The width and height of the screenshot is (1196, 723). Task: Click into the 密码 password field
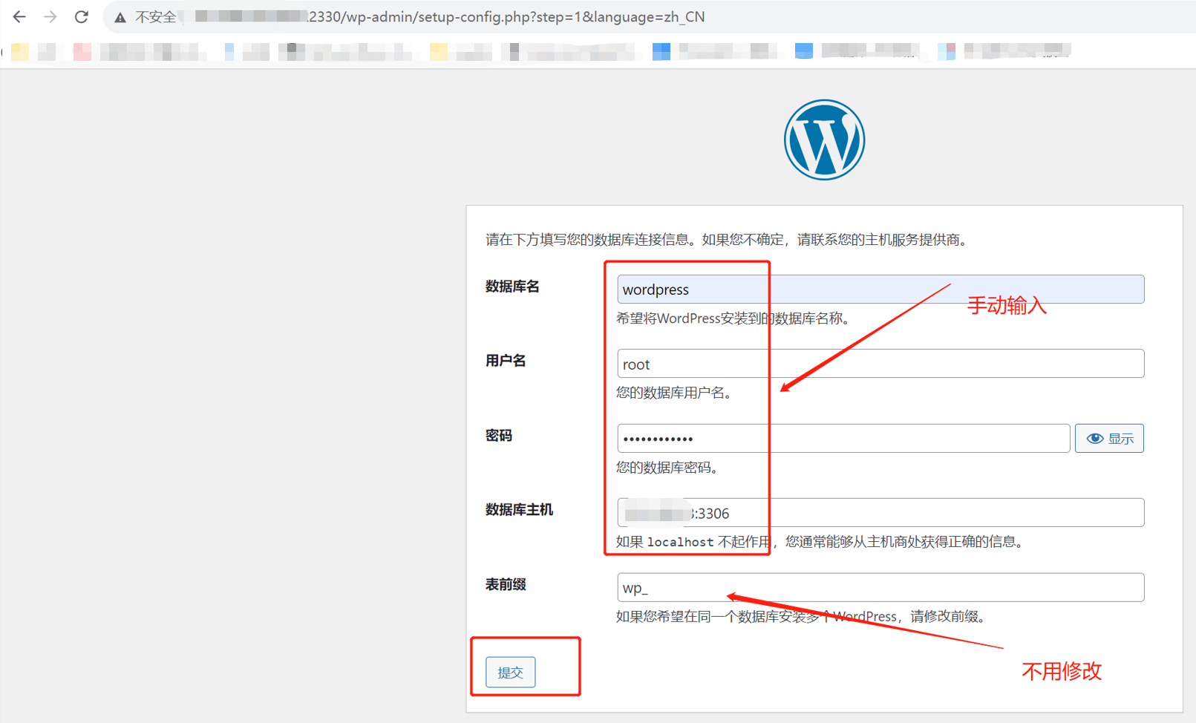[843, 439]
